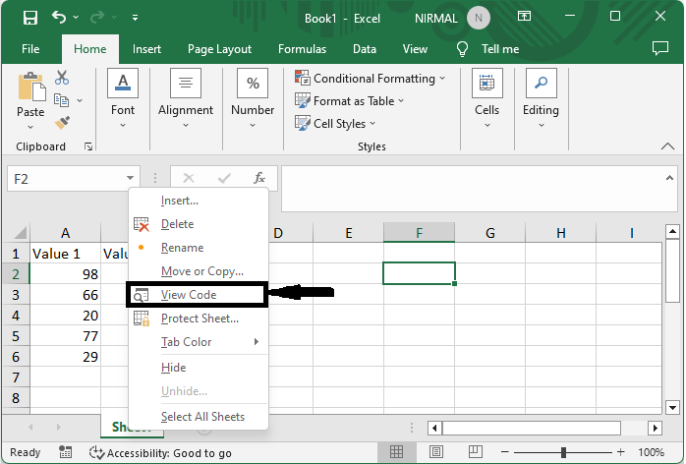
Task: Switch to Page Break Preview icon
Action: [x=475, y=452]
